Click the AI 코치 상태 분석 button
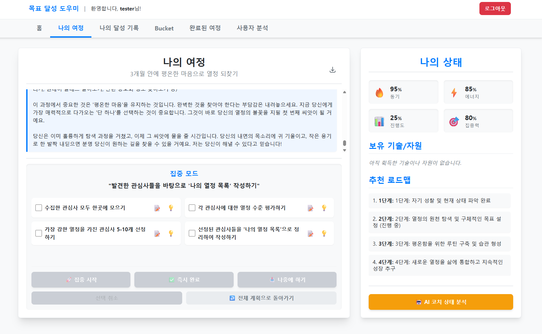The height and width of the screenshot is (334, 542). coord(441,302)
